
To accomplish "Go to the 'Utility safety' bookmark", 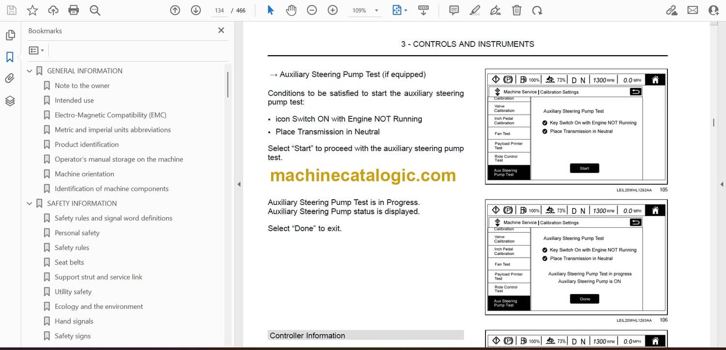I will pos(73,292).
